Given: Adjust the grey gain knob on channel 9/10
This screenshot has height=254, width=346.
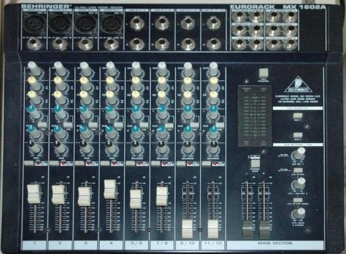Looking at the screenshot, I should coord(188,69).
